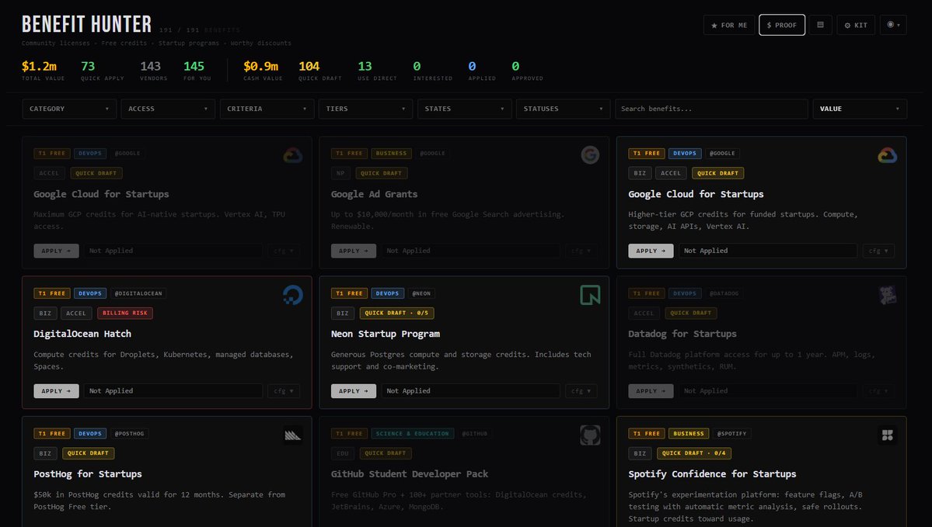The height and width of the screenshot is (527, 932).
Task: Focus the Search benefits input field
Action: click(711, 109)
